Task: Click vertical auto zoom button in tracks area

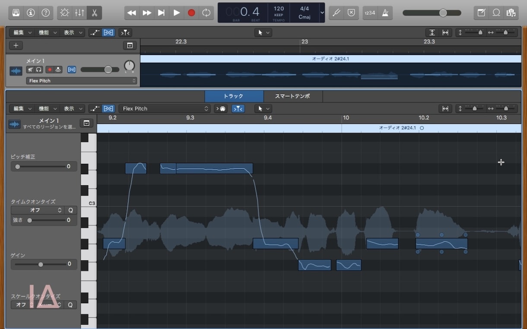Action: 432,32
